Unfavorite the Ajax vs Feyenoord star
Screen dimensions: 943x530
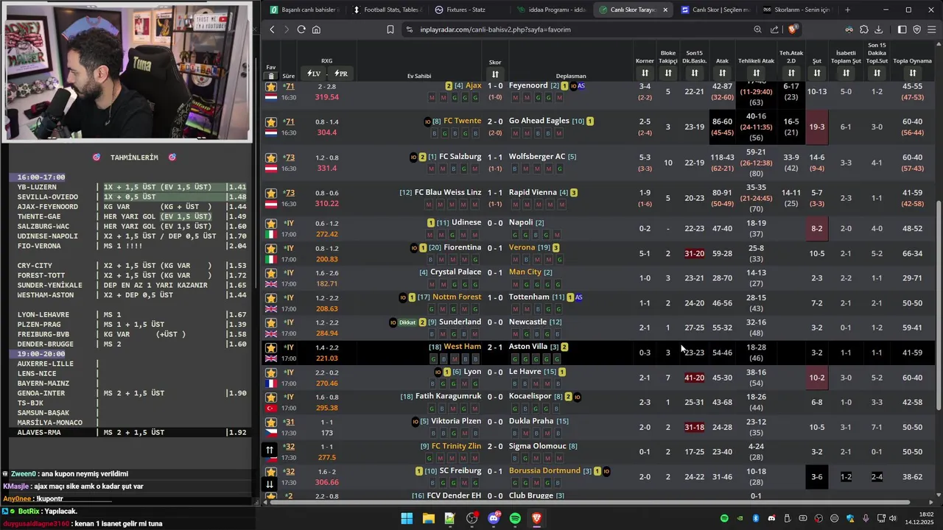[271, 87]
